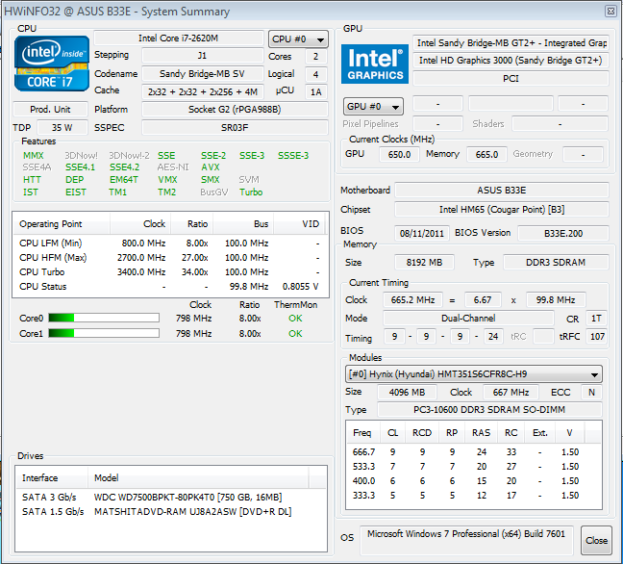Viewport: 623px width, 564px height.
Task: Click the 333.3 frequency timing row
Action: tap(474, 496)
